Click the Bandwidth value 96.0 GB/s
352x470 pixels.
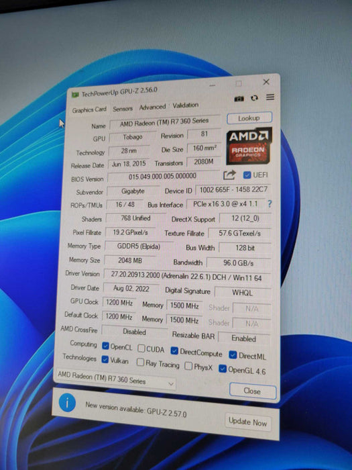[x=239, y=263]
